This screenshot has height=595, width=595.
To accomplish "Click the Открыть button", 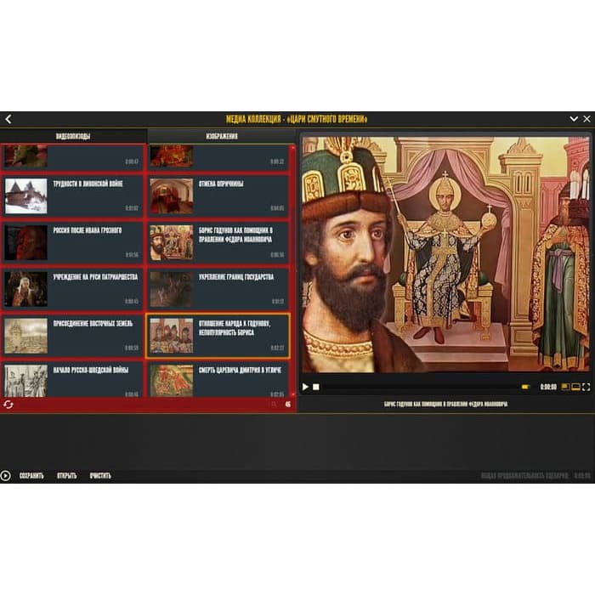I will (67, 475).
